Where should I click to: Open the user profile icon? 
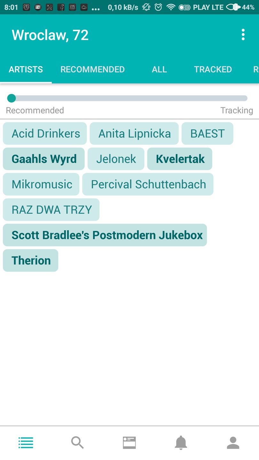233,443
